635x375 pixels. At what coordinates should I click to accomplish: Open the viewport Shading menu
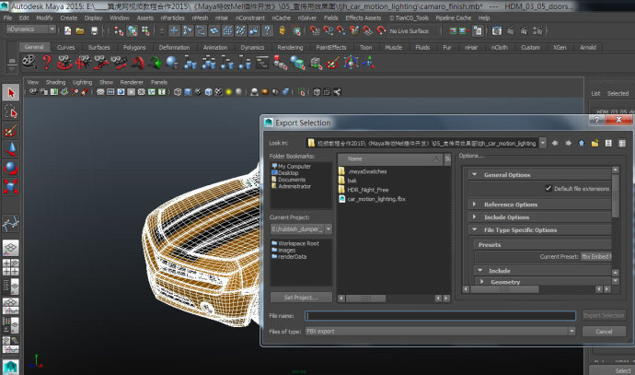click(x=55, y=82)
